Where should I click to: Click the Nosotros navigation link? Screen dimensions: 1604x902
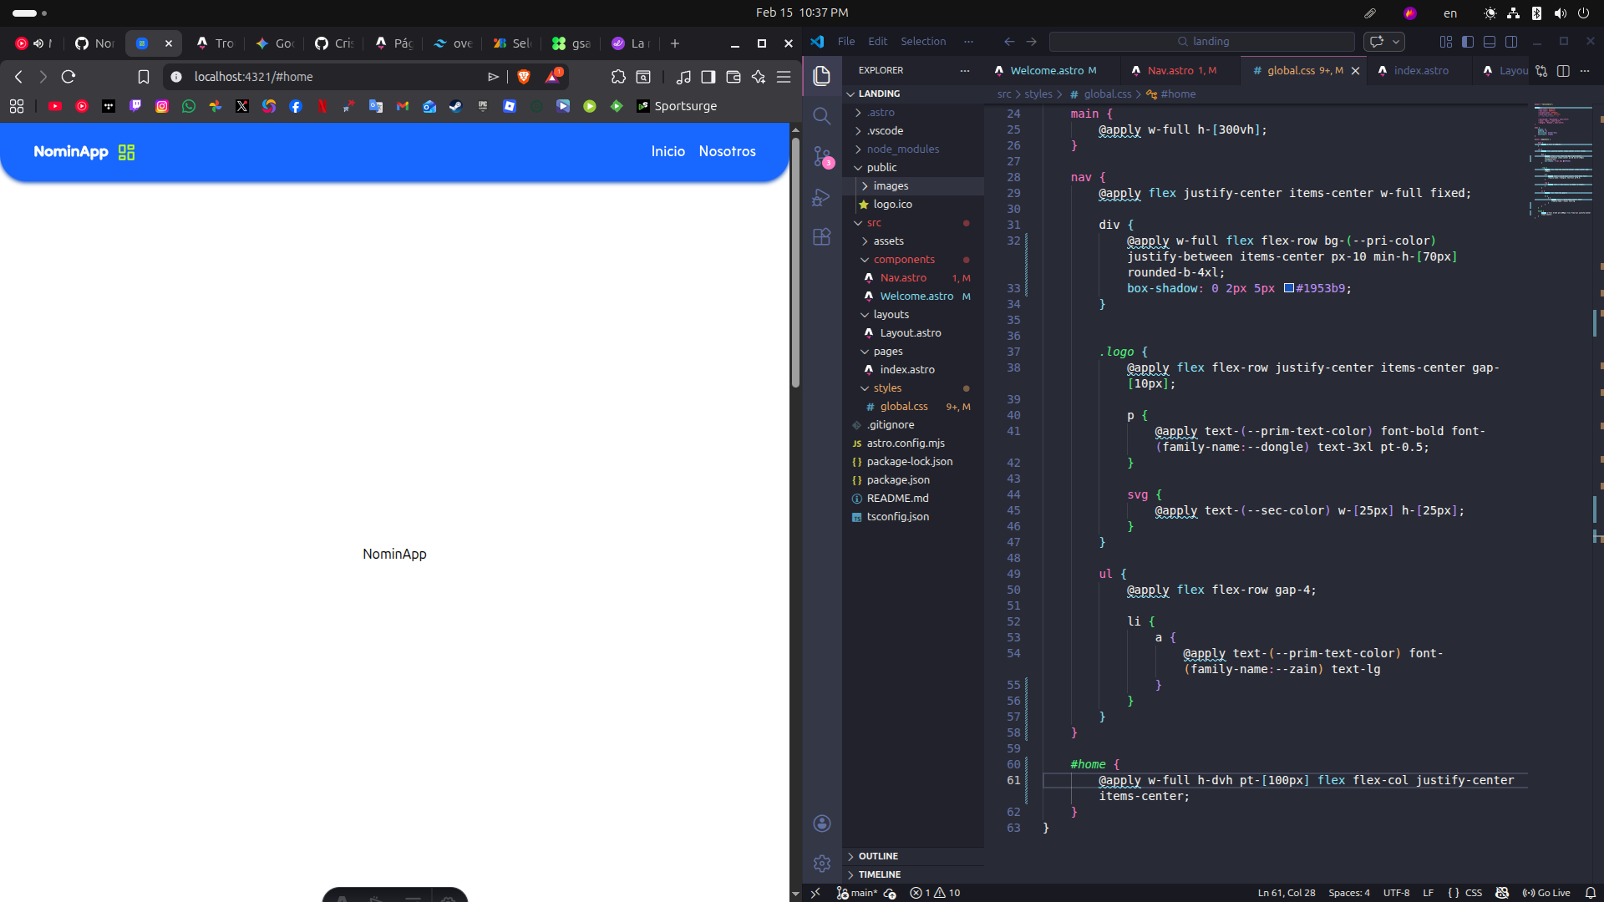click(x=727, y=151)
